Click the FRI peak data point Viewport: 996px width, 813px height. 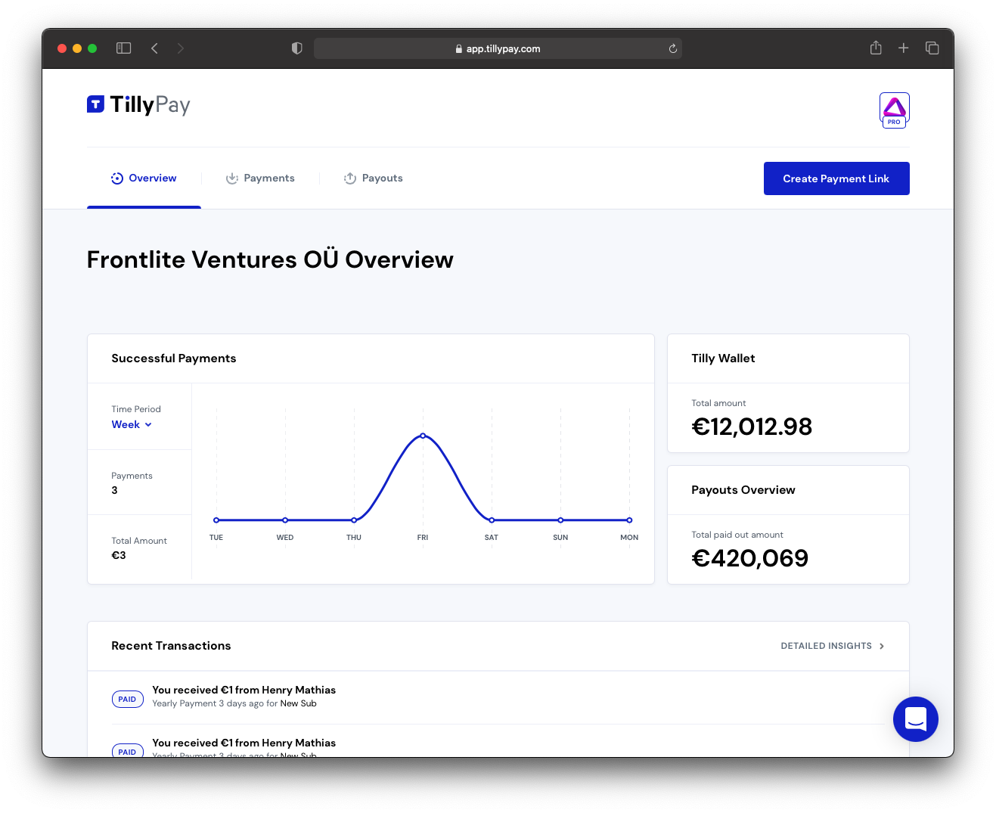(x=423, y=436)
